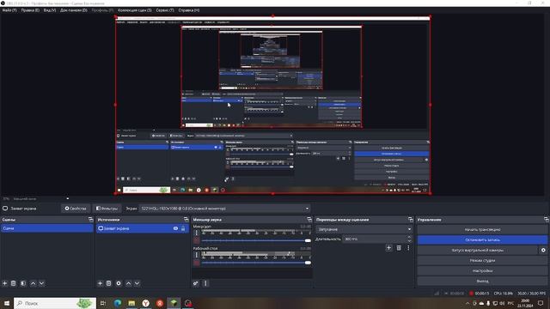Undock the Сцены panel icon
This screenshot has height=309, width=550.
[91, 220]
